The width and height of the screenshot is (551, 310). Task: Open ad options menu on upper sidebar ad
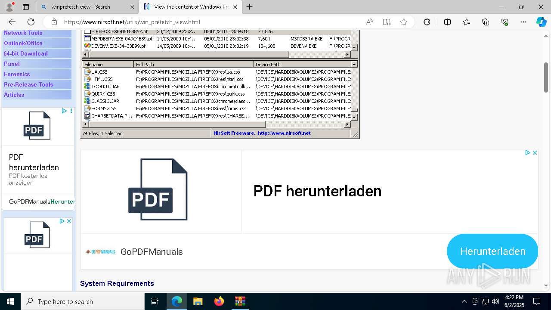pos(71,111)
